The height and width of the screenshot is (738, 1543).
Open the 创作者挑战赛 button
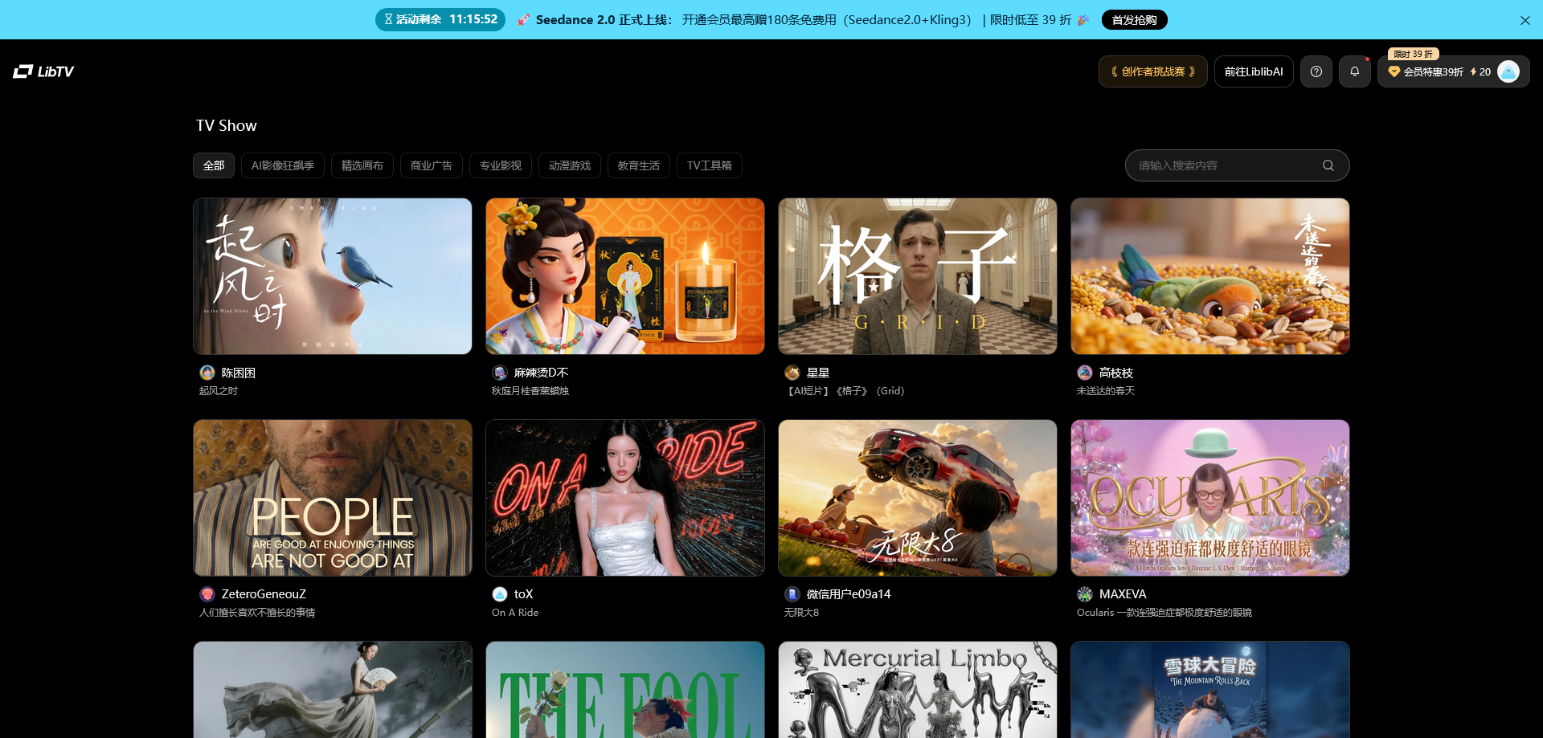(x=1152, y=71)
